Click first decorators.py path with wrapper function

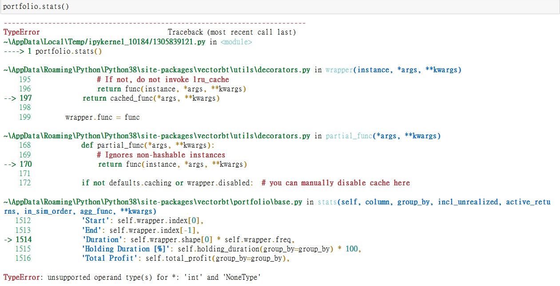157,70
